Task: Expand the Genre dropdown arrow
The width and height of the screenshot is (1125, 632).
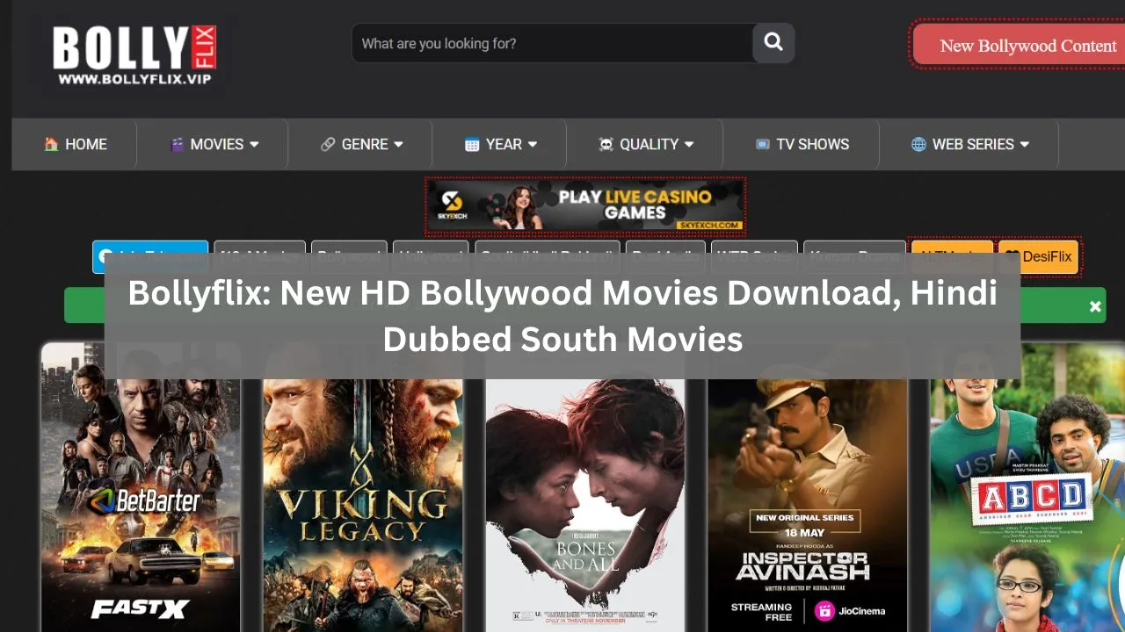Action: coord(398,144)
